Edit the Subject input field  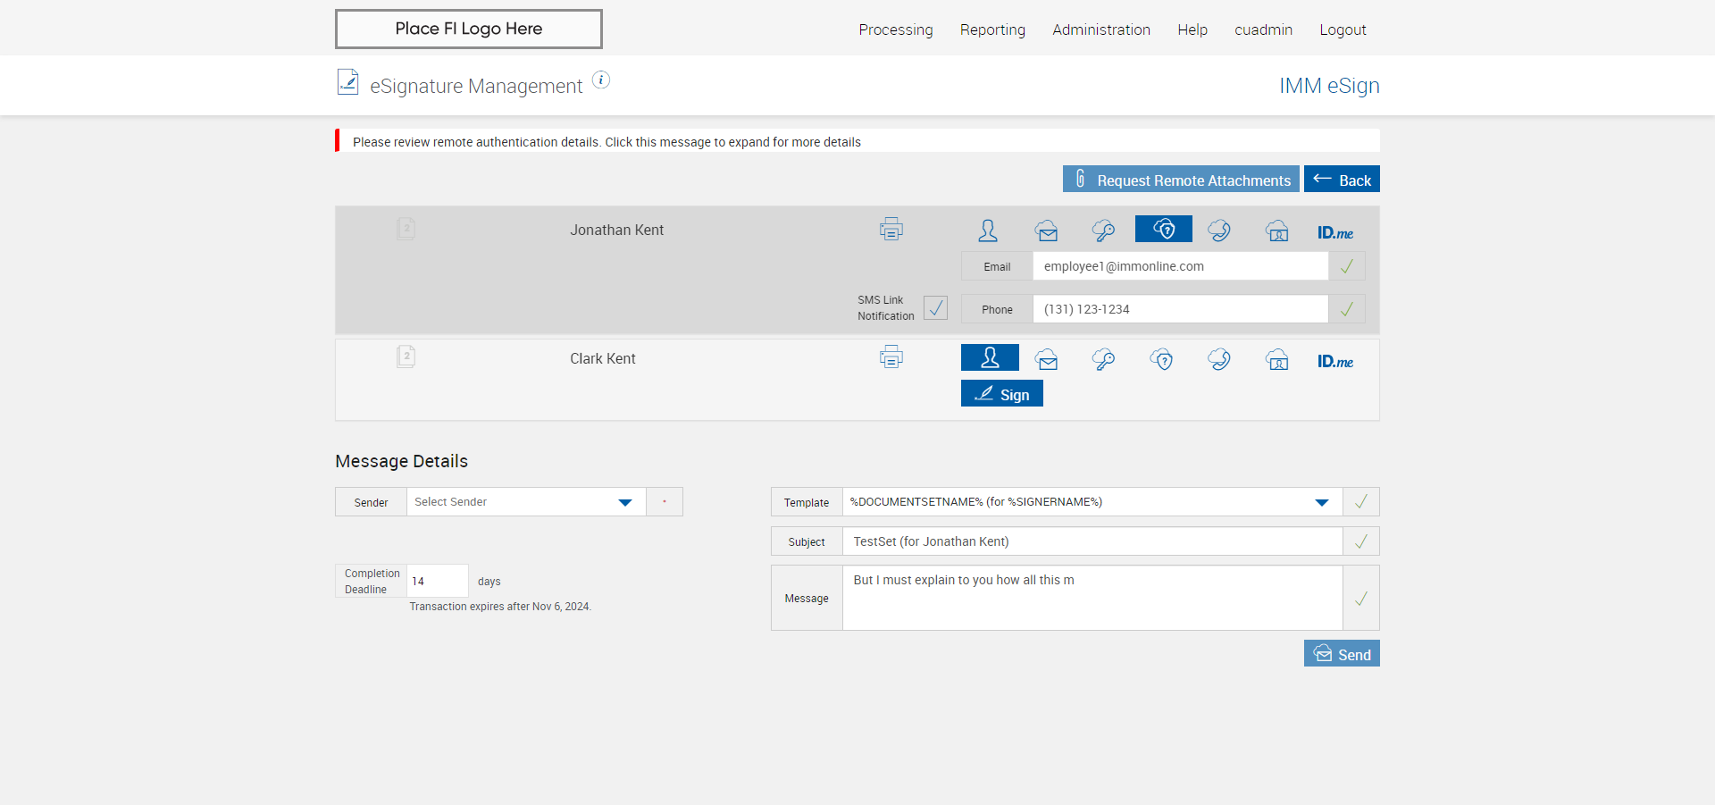(x=1092, y=541)
